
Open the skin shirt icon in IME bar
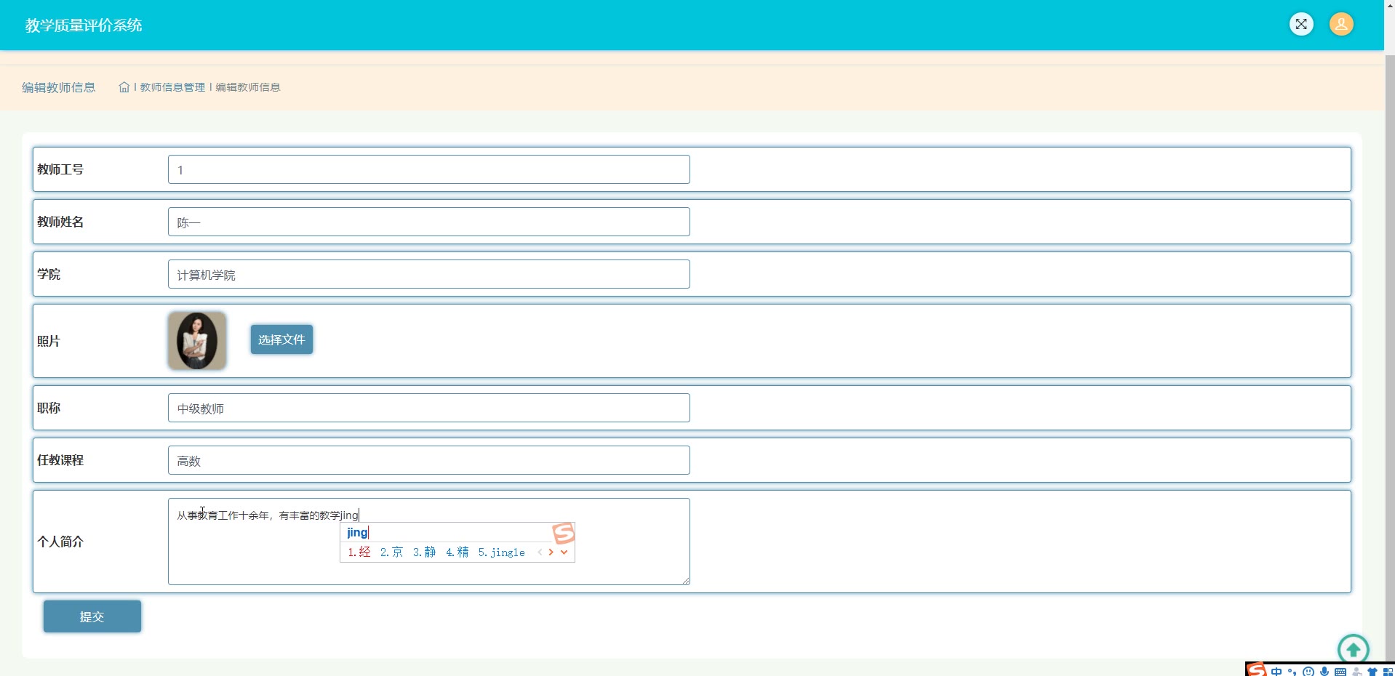click(1372, 672)
